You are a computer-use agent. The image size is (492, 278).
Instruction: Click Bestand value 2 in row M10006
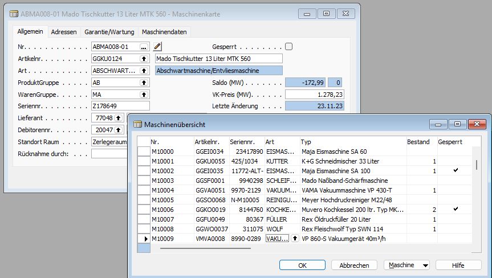point(422,210)
